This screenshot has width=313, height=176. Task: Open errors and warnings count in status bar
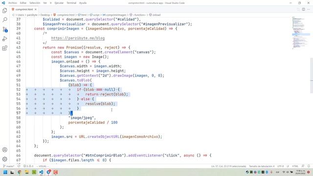click(x=28, y=166)
